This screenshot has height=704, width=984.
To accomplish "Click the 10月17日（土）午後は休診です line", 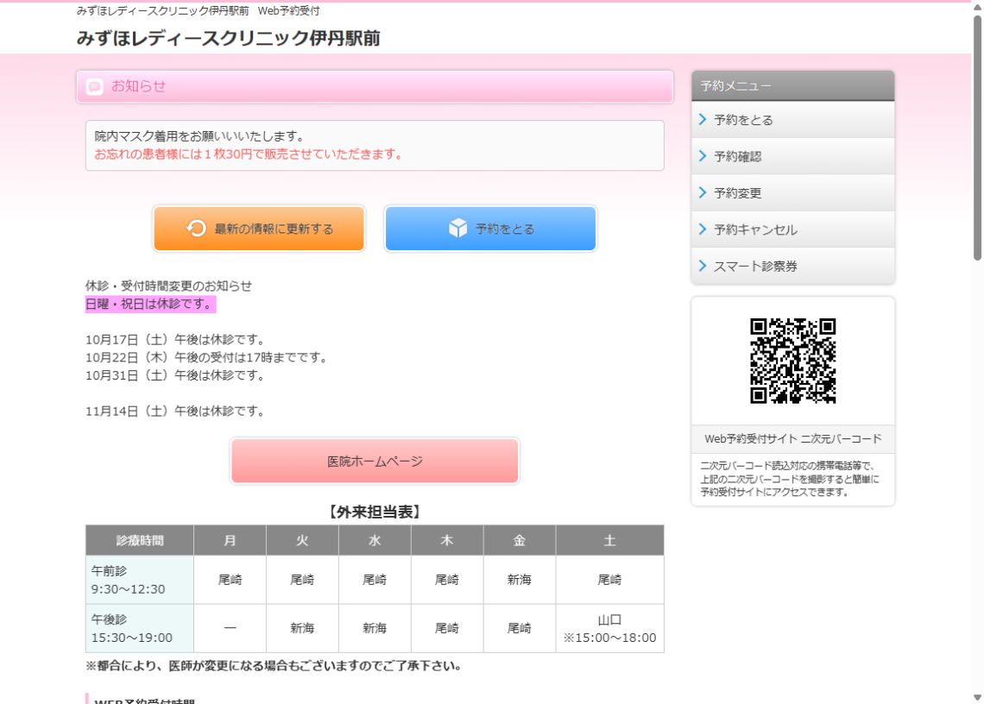I will 175,339.
